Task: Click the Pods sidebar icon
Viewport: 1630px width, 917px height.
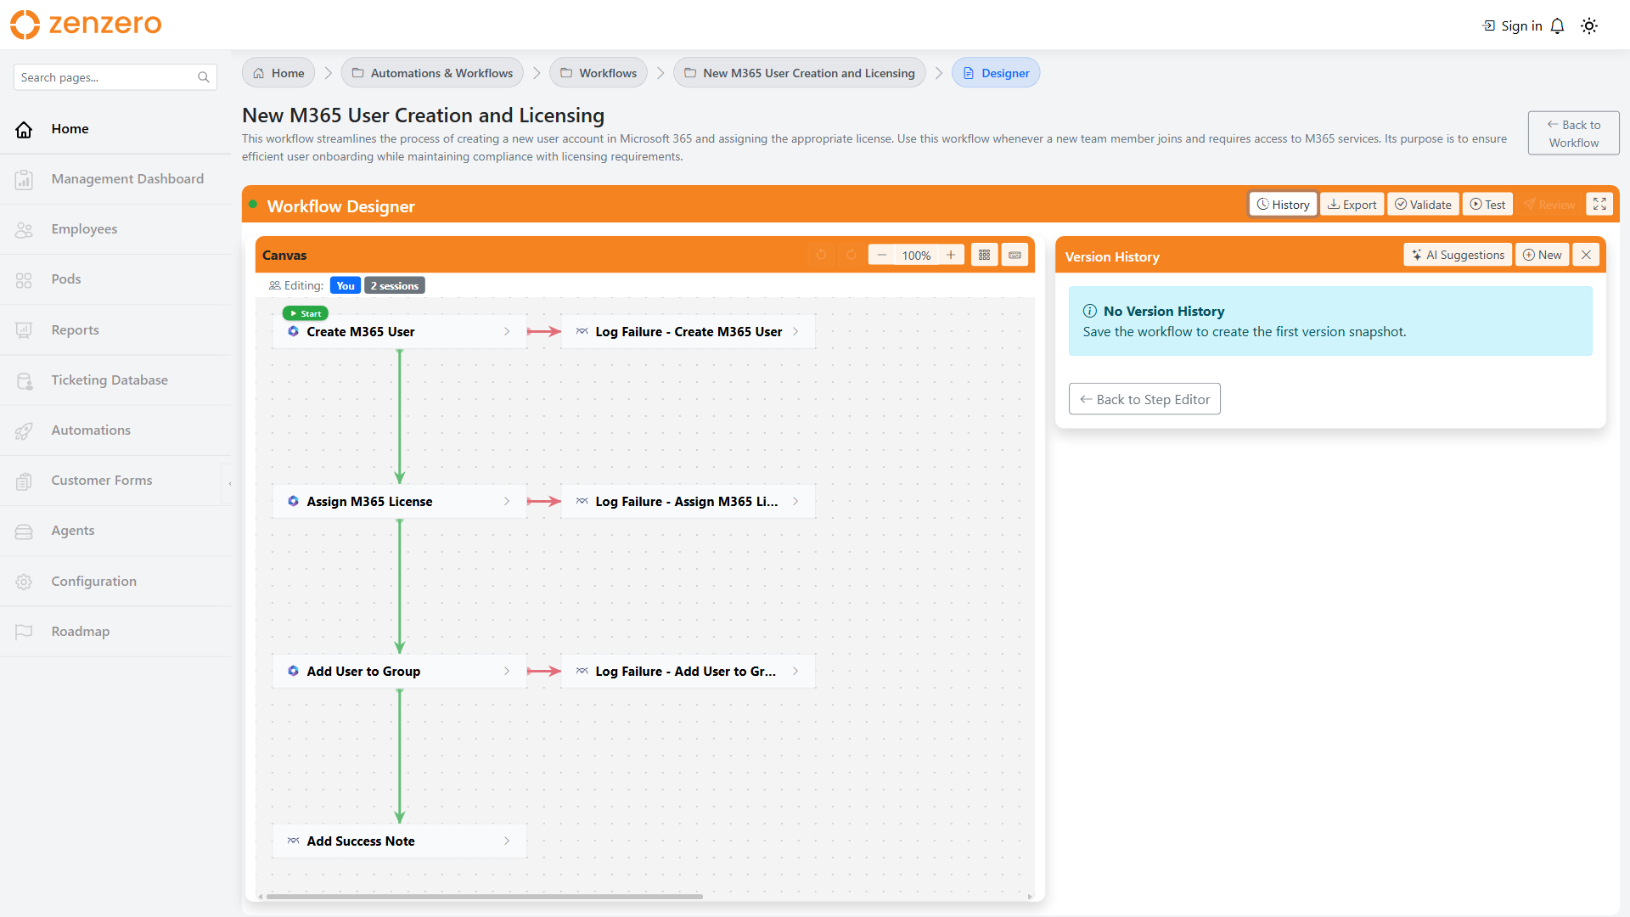Action: click(x=24, y=279)
